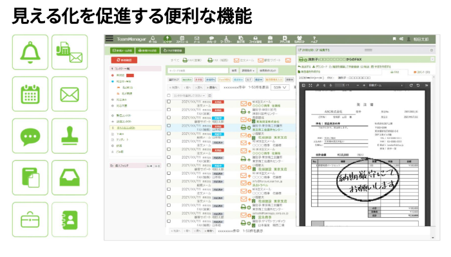Select the green calendar icon
This screenshot has height=257, width=451.
(x=30, y=95)
